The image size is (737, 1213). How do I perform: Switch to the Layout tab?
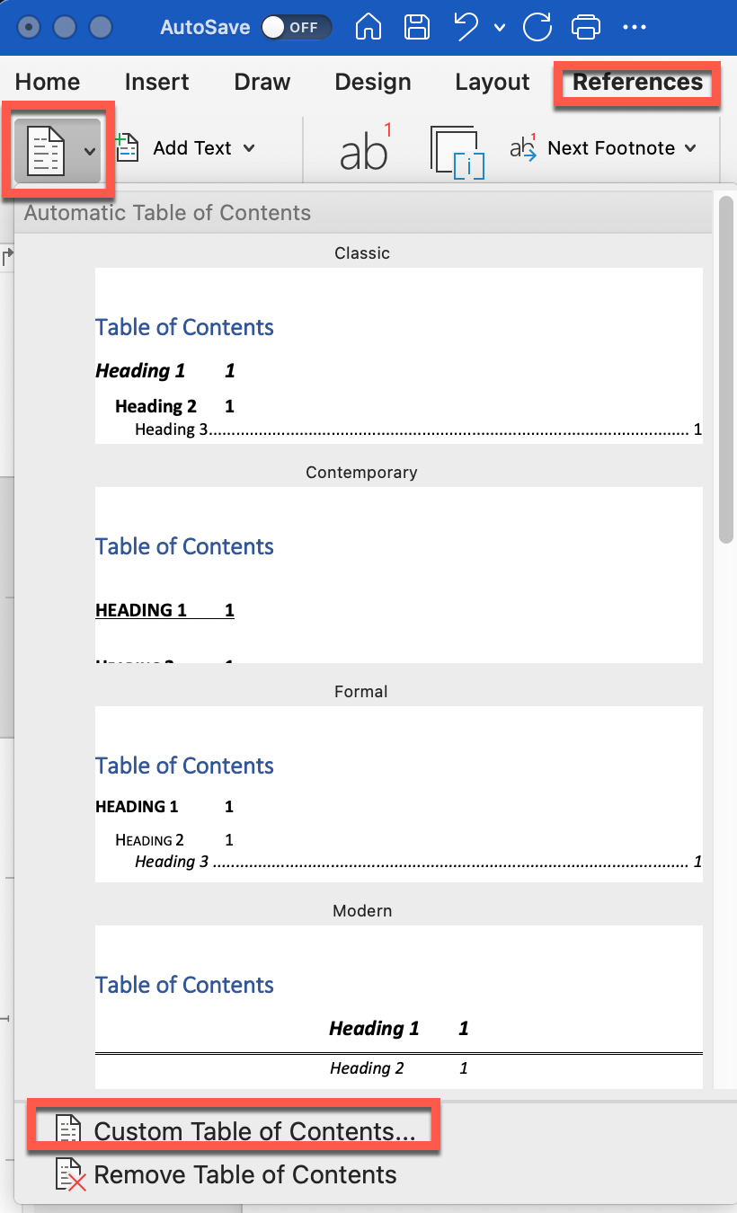[493, 82]
